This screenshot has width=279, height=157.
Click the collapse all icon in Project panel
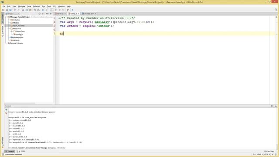pyautogui.click(x=43, y=14)
